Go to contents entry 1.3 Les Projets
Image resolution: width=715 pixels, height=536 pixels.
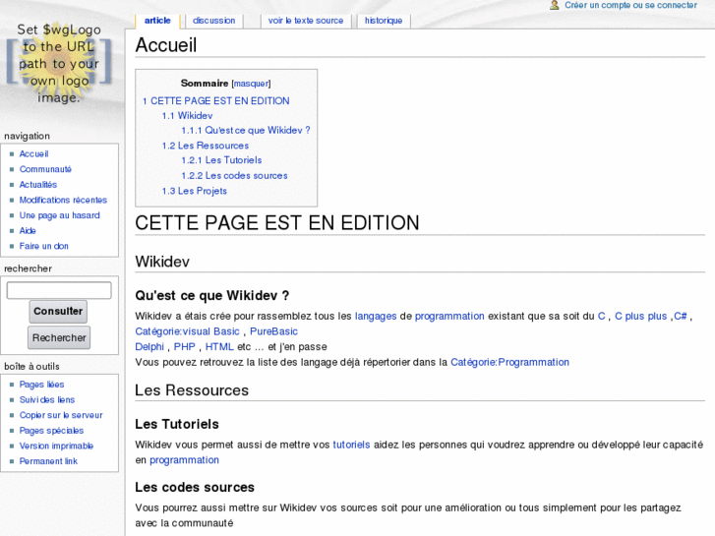pos(195,191)
